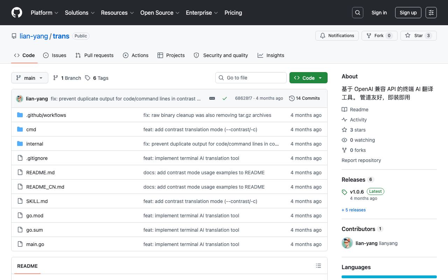Open the go.sum file
Image resolution: width=448 pixels, height=280 pixels.
point(34,230)
